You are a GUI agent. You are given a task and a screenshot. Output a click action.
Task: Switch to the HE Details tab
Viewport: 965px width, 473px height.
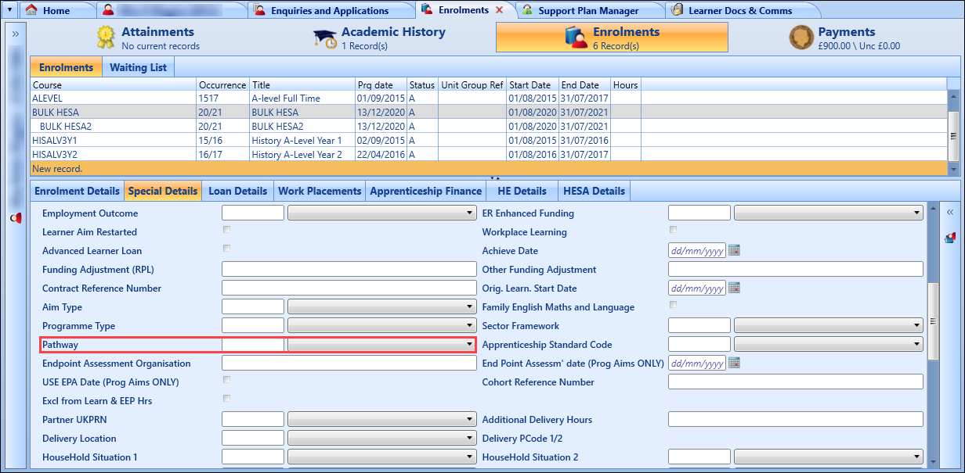tap(522, 191)
